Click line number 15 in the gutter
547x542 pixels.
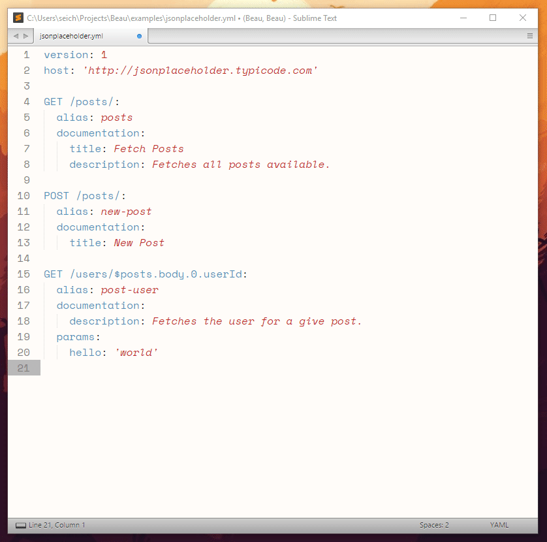coord(23,274)
